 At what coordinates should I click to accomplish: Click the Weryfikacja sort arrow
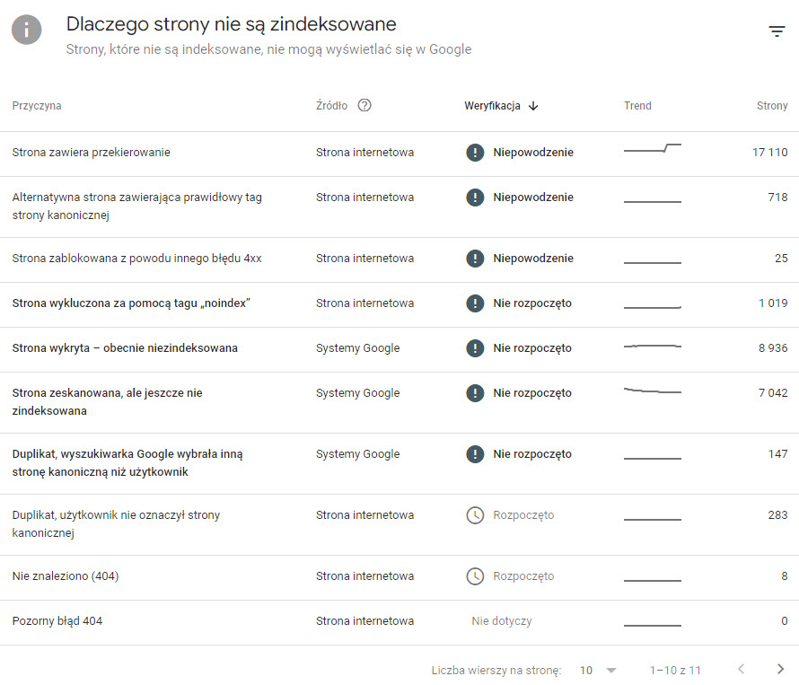point(533,106)
